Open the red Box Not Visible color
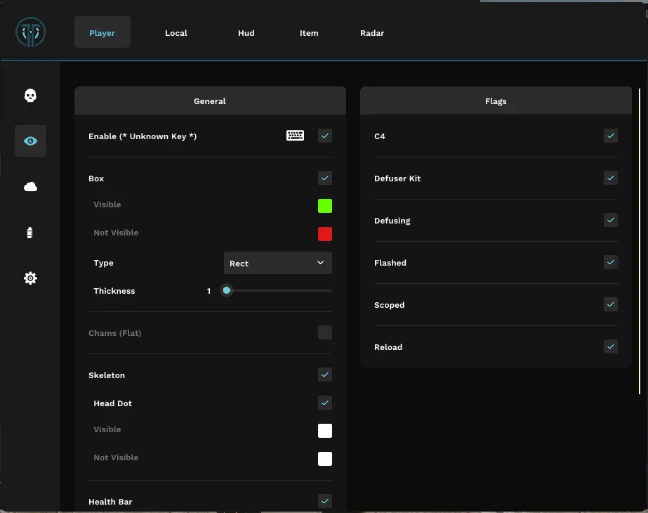Image resolution: width=648 pixels, height=513 pixels. click(325, 234)
